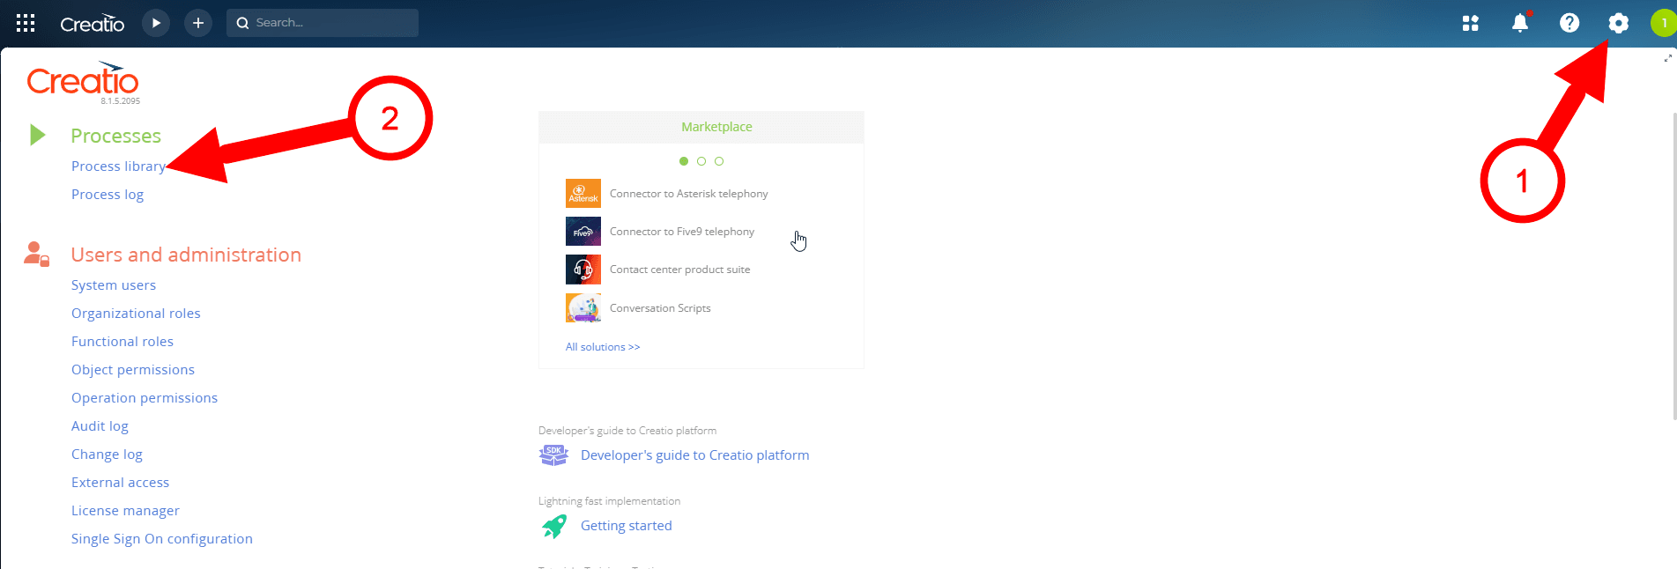Image resolution: width=1677 pixels, height=569 pixels.
Task: Click the orange Creatio logo with version
Action: pyautogui.click(x=83, y=82)
